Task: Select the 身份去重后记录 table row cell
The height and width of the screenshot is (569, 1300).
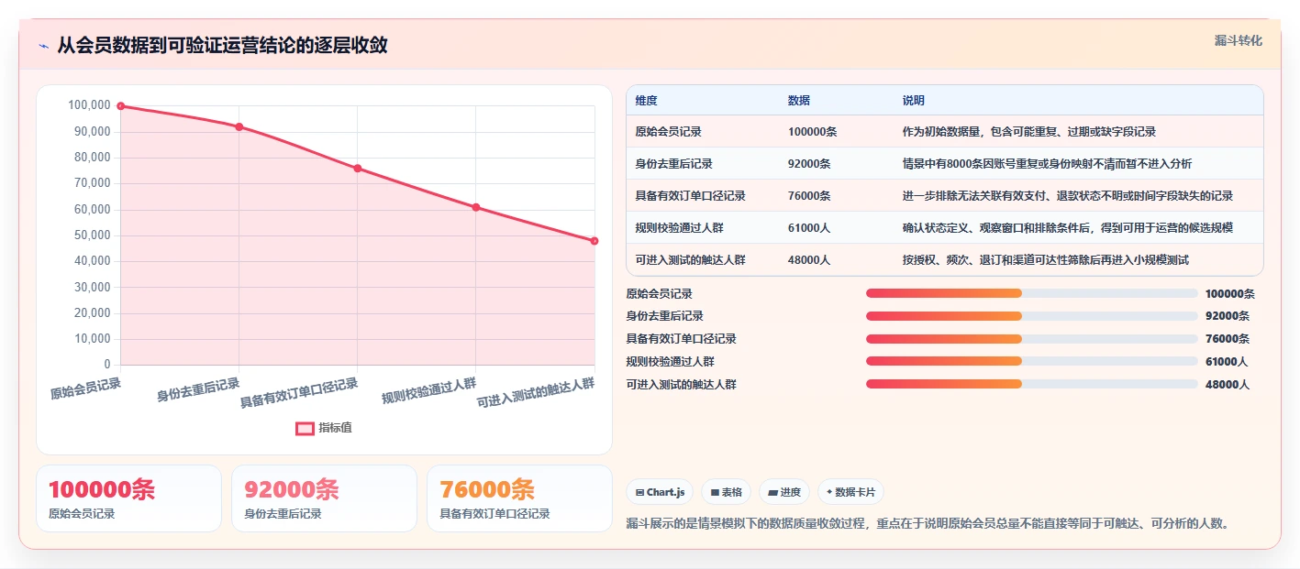Action: (x=702, y=164)
